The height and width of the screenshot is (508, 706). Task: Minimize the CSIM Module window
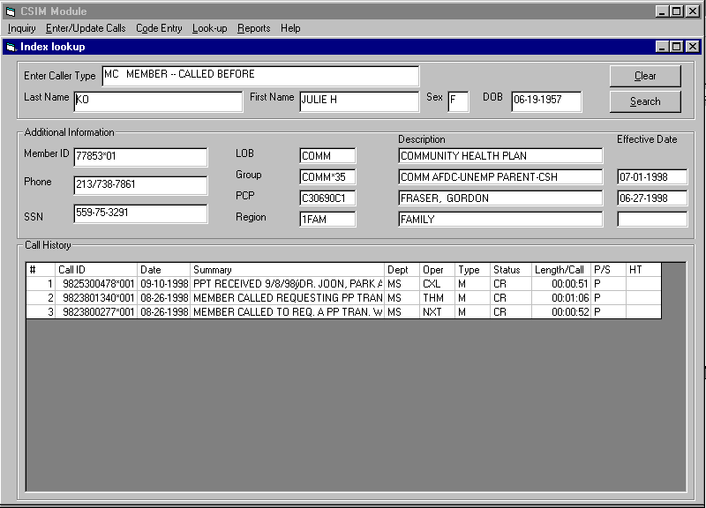click(662, 11)
